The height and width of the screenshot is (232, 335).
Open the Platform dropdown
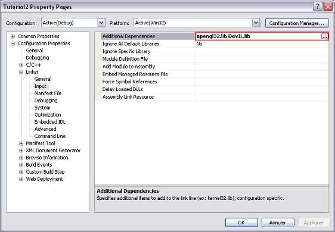pos(256,23)
